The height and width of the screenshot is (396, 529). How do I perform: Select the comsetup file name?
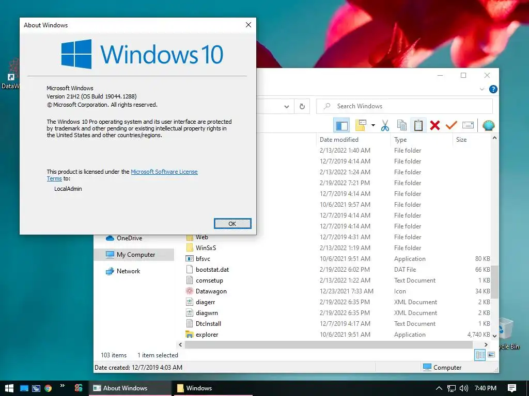[x=209, y=280]
